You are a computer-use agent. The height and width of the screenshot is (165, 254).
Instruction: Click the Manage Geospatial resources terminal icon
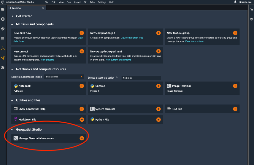pyautogui.click(x=16, y=138)
